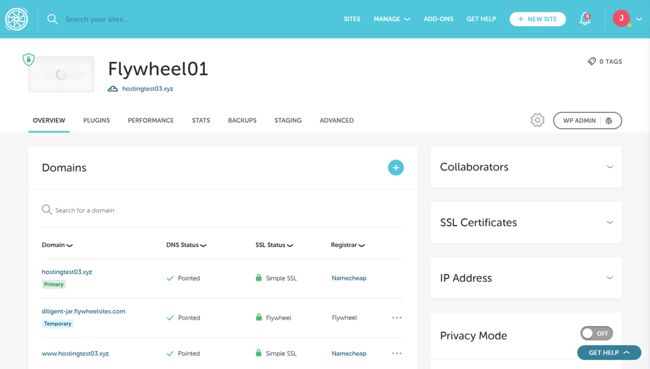The width and height of the screenshot is (650, 369).
Task: Expand the MANAGE dropdown menu
Action: coord(392,19)
